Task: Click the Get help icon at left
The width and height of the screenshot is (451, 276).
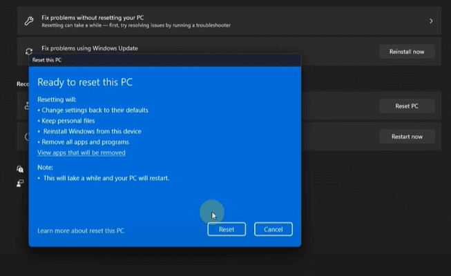Action: pos(21,169)
